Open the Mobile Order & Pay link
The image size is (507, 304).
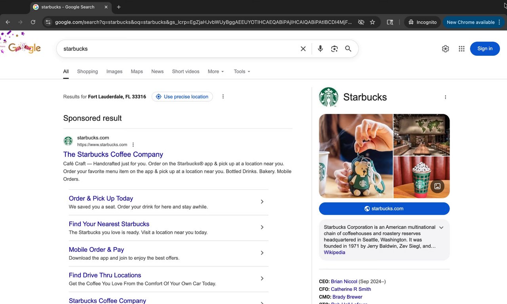(x=96, y=250)
